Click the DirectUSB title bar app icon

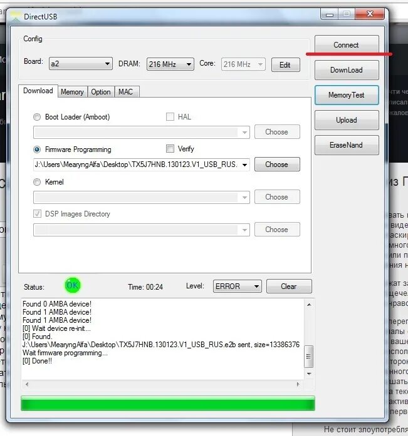16,17
